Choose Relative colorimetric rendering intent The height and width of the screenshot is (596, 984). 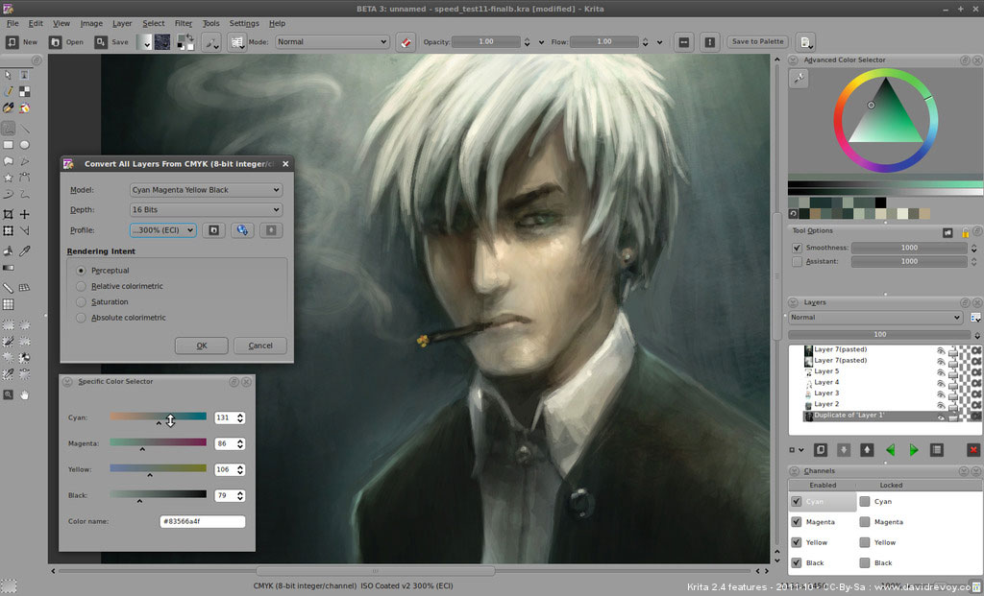point(81,286)
